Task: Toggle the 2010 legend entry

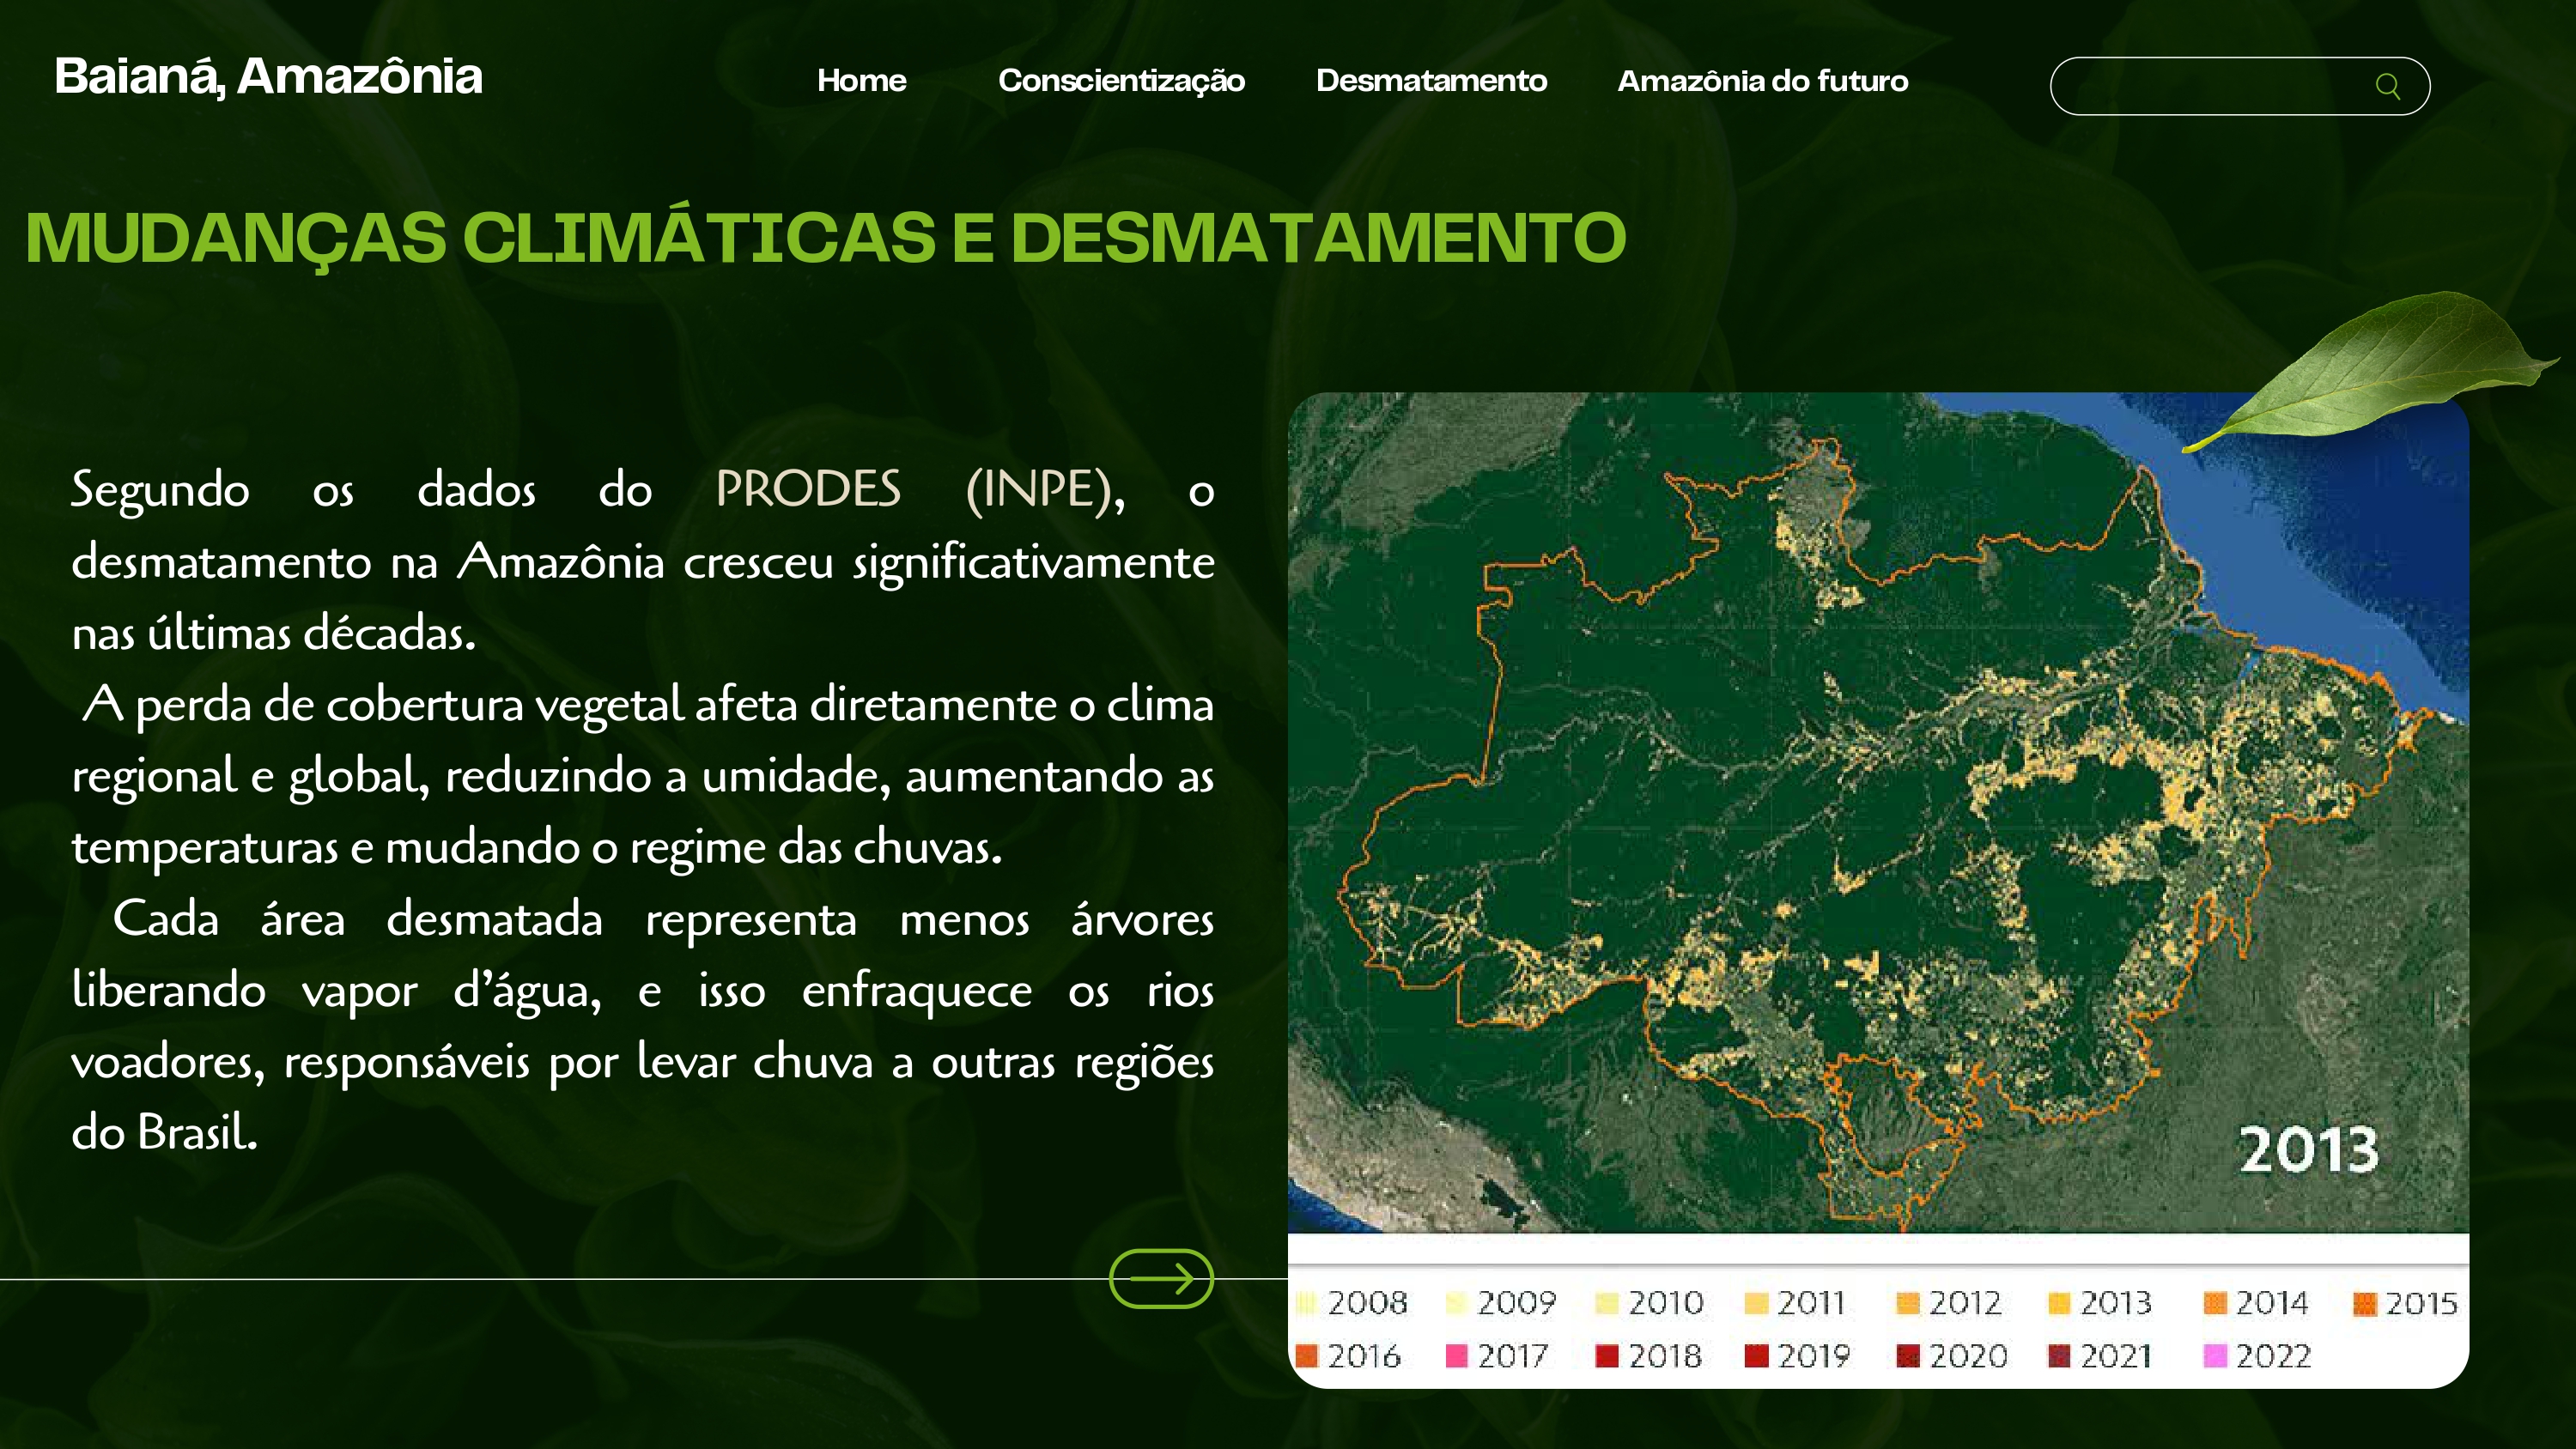Action: coord(1611,1302)
